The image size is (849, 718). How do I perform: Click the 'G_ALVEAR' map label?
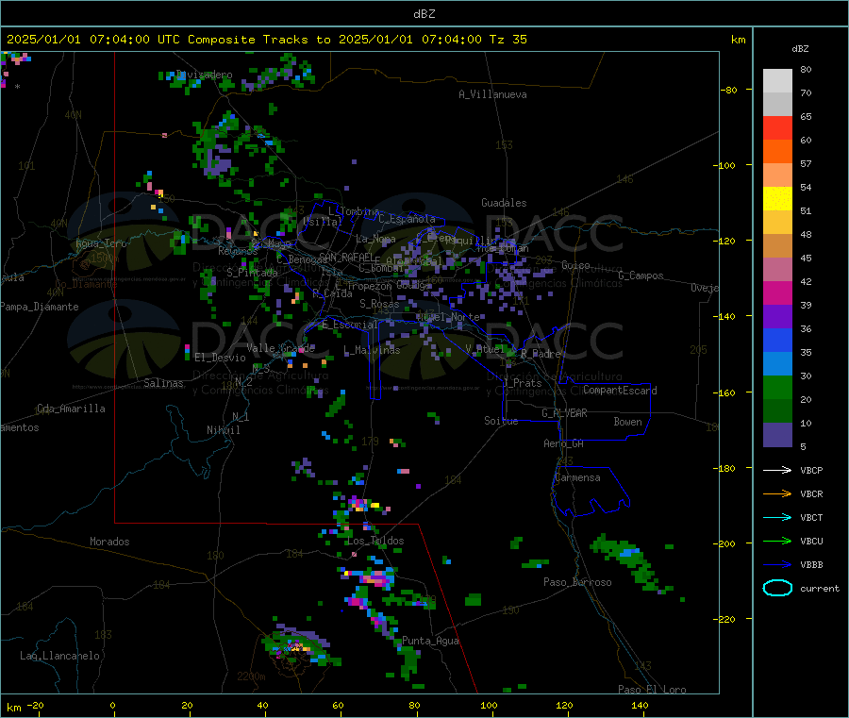564,413
